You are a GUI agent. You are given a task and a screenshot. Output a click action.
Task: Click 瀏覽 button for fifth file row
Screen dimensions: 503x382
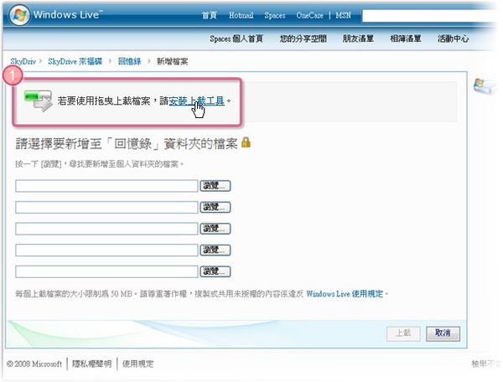point(215,271)
